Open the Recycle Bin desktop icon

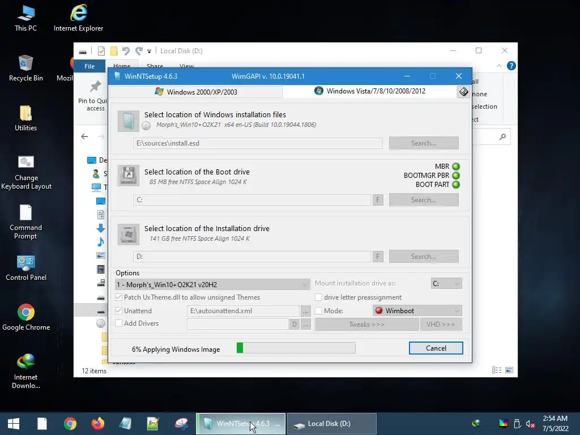(x=25, y=69)
